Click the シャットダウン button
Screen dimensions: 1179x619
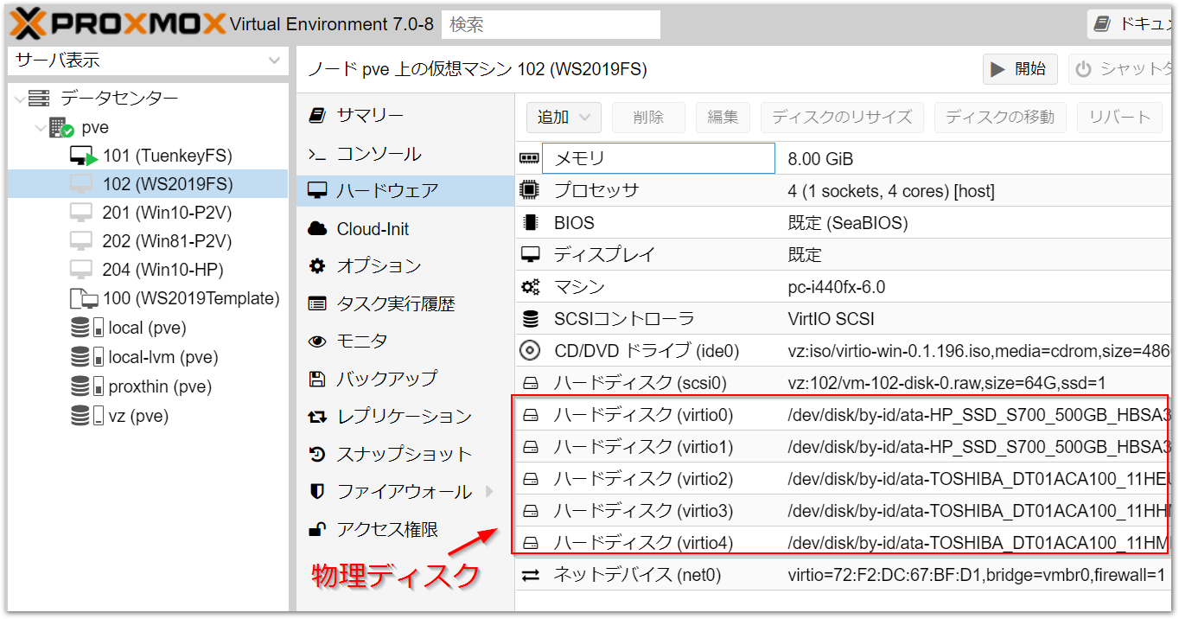[x=1122, y=69]
